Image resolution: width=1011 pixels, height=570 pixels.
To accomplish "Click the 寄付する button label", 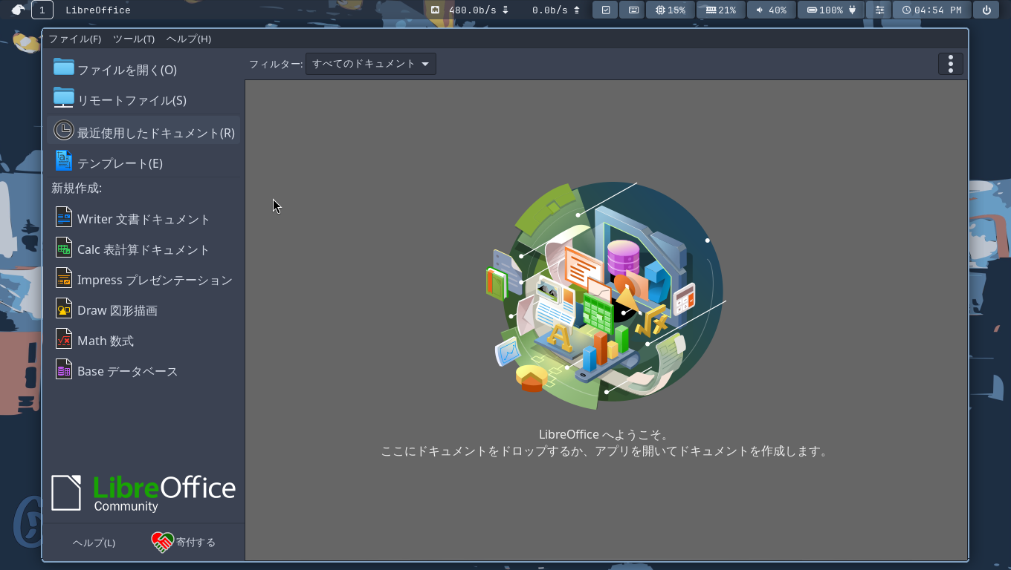I will [x=196, y=543].
